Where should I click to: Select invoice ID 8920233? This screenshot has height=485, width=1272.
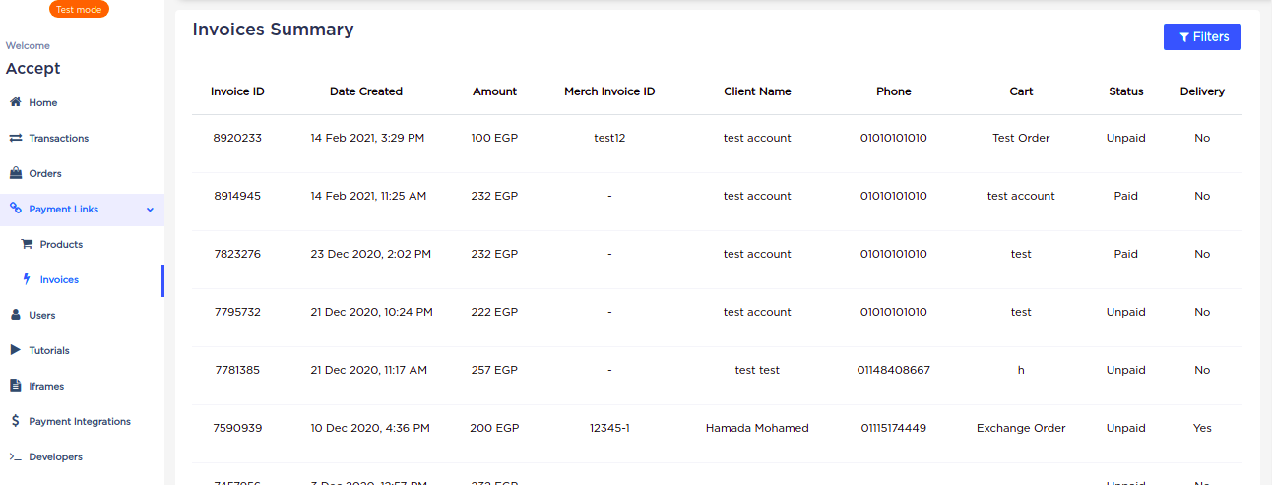coord(237,138)
